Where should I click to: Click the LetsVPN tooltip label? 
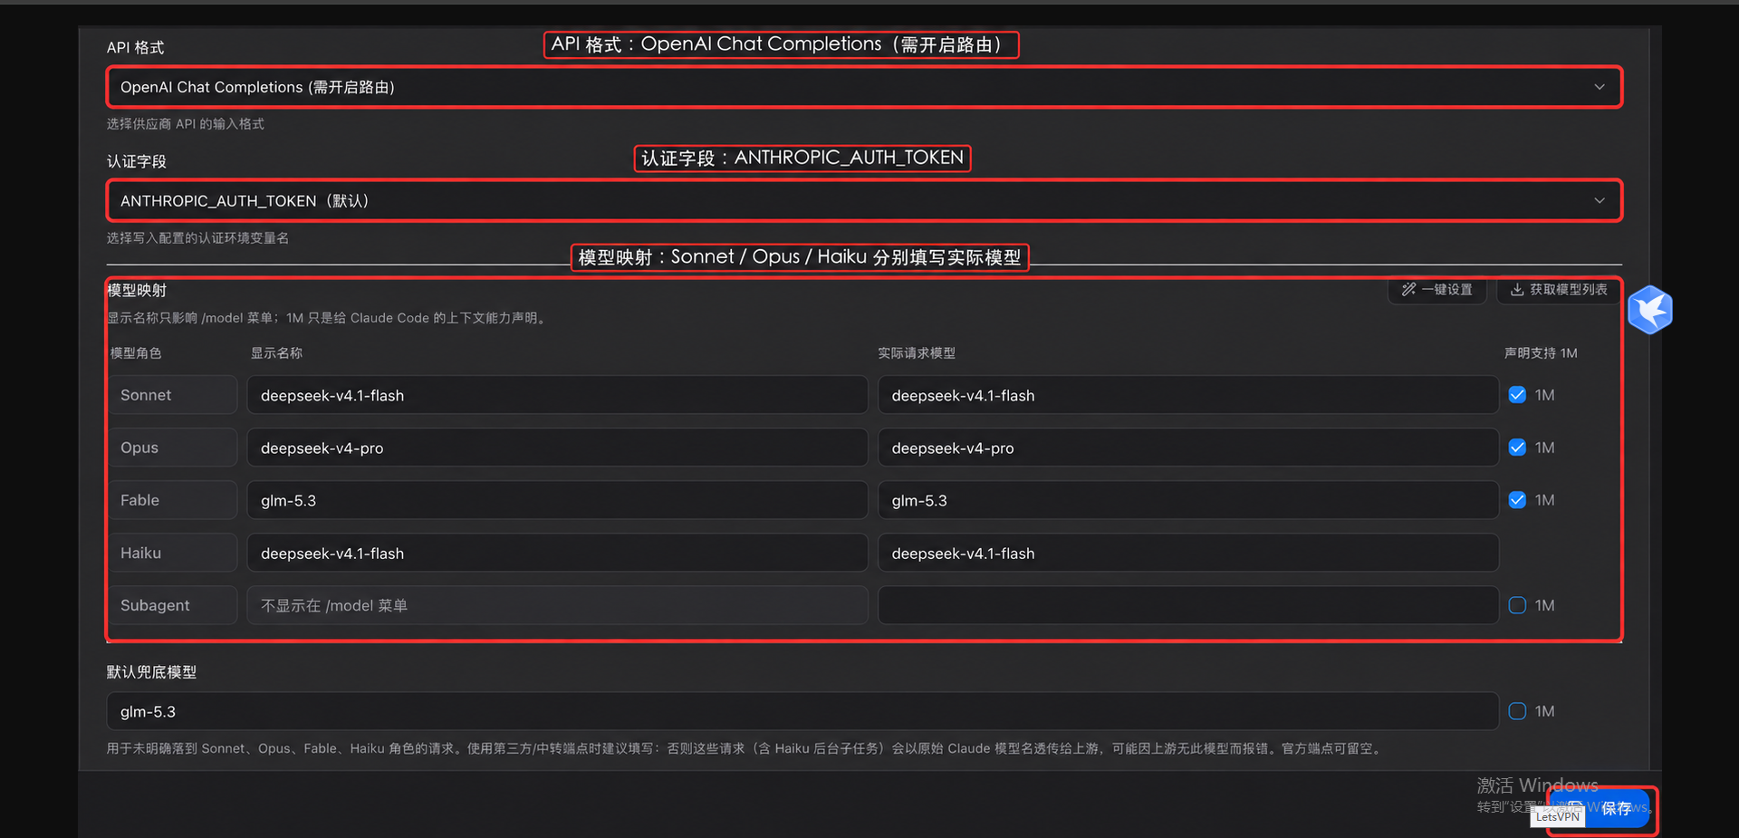coord(1557,816)
